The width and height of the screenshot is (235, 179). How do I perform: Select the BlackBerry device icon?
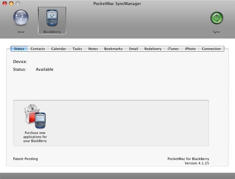pos(52,18)
